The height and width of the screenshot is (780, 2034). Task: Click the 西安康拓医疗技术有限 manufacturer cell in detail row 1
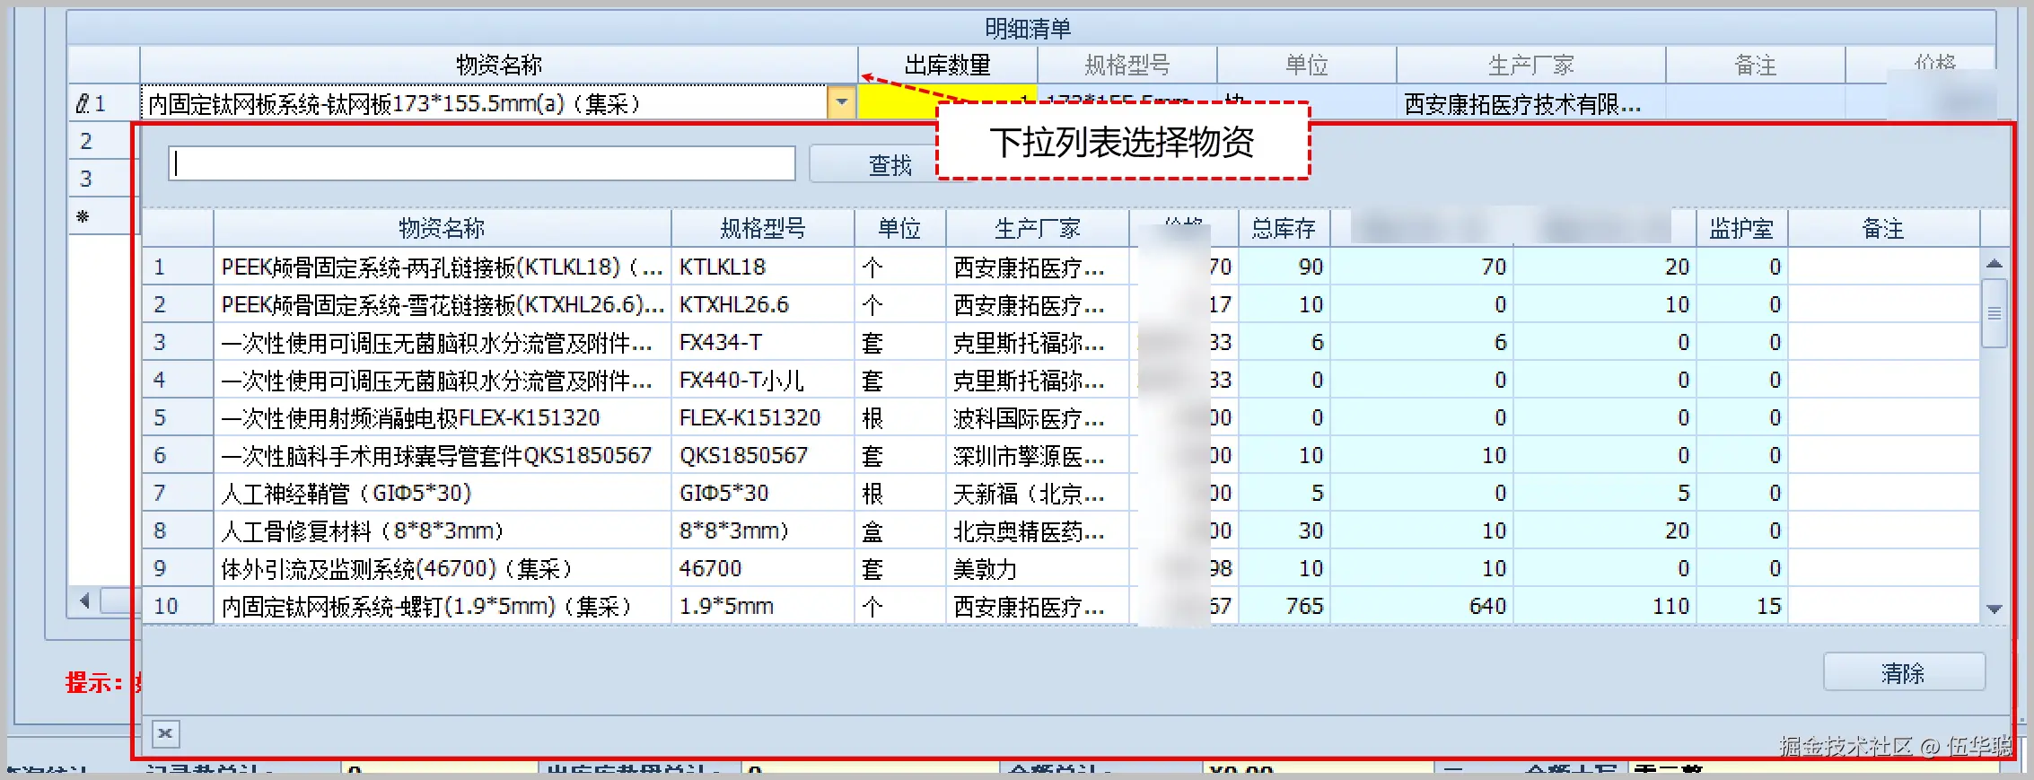(x=1530, y=103)
